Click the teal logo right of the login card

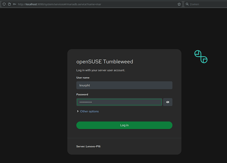[201, 57]
